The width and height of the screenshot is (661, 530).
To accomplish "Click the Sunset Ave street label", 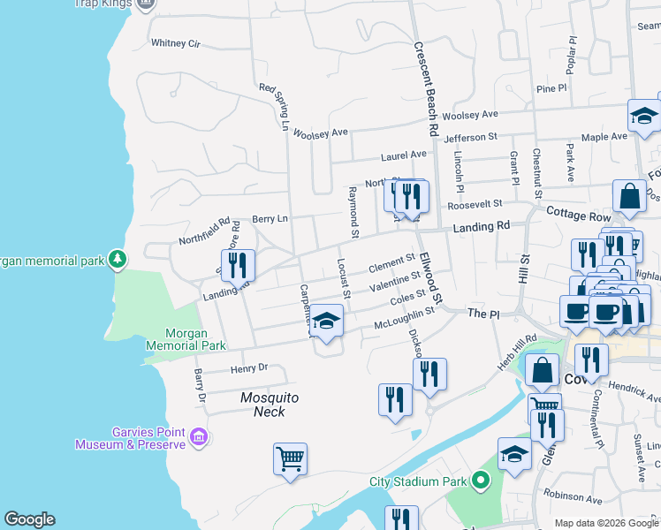I will tap(640, 458).
